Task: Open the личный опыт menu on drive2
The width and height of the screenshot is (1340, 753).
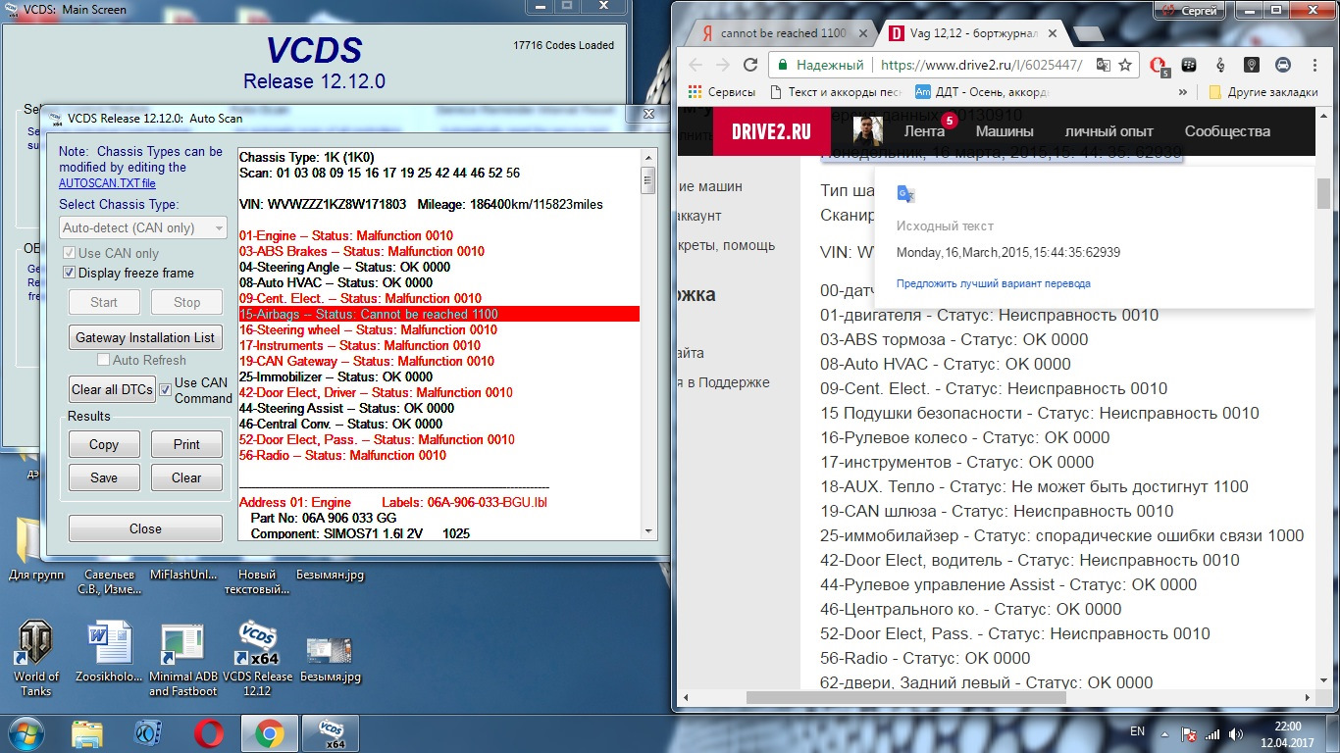Action: pos(1109,131)
